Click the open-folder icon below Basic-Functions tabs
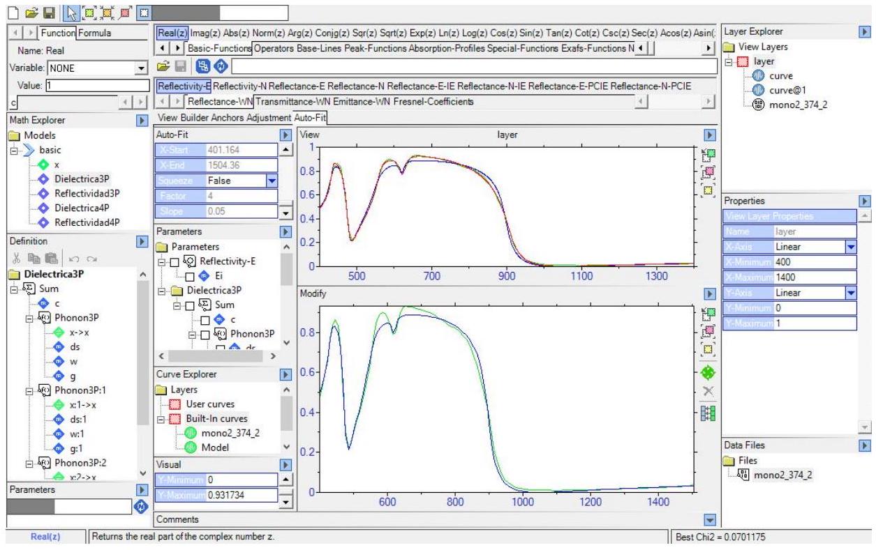This screenshot has width=876, height=550. coord(163,66)
